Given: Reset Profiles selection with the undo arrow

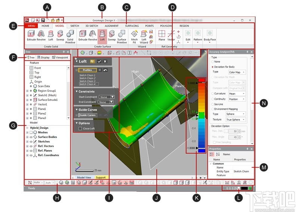Looking at the screenshot, I should click(x=105, y=70).
